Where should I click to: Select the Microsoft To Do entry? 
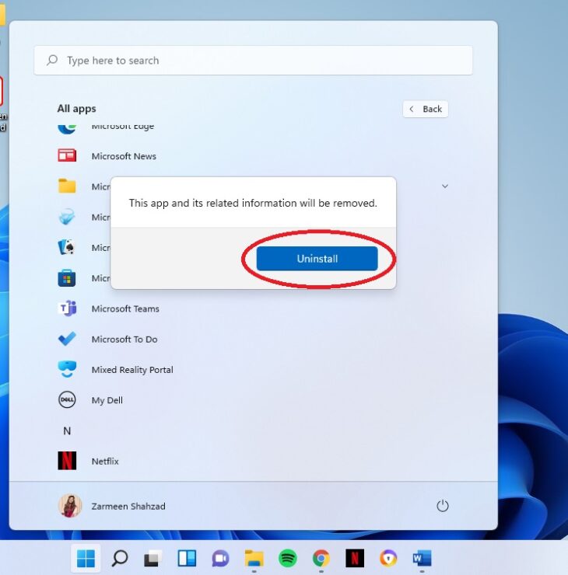[x=124, y=340]
